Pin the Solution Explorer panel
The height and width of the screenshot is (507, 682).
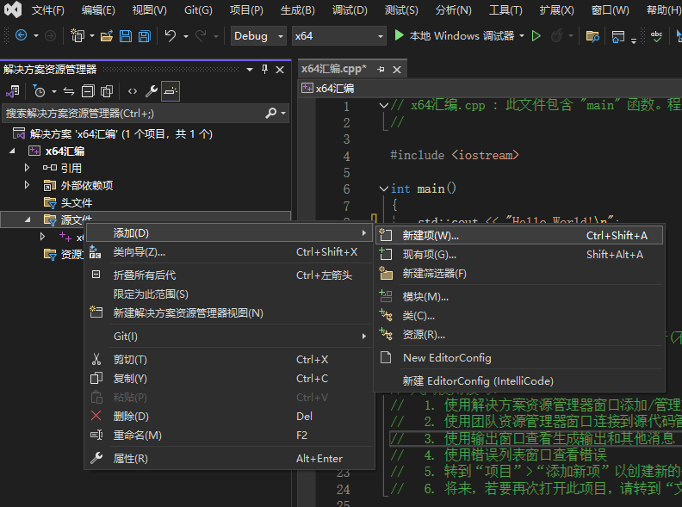265,70
